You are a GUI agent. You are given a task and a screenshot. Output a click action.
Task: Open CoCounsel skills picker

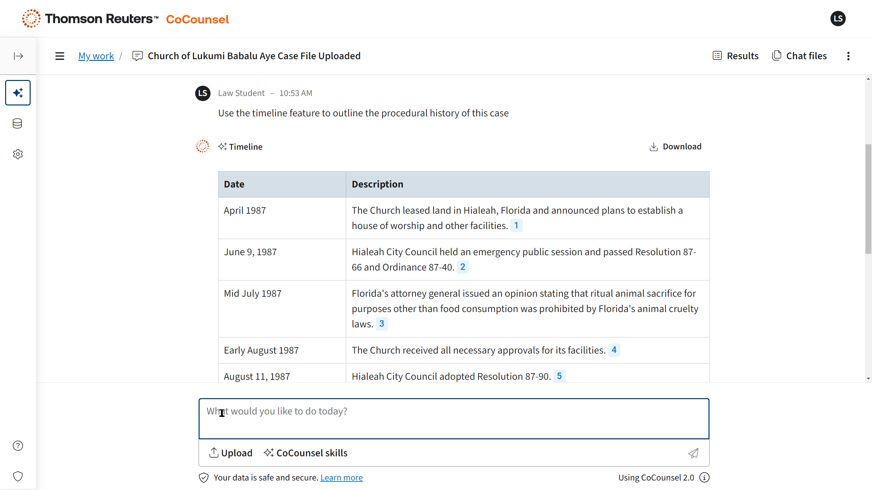click(x=306, y=453)
